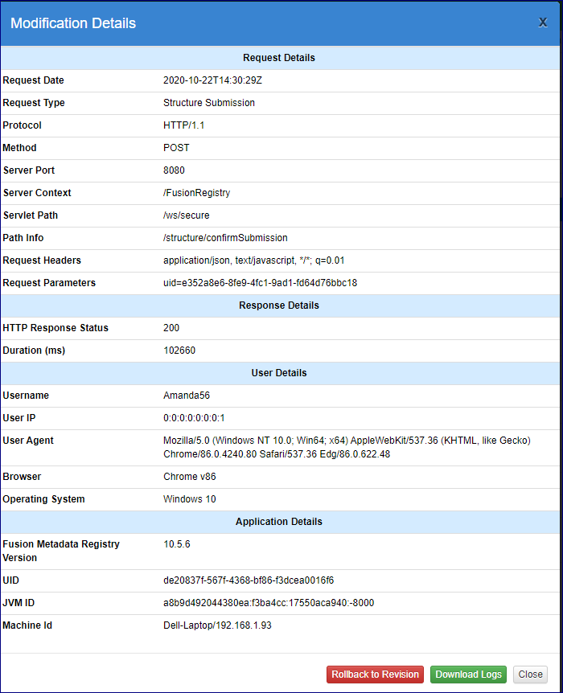Select the duration value 102660
563x693 pixels.
click(179, 351)
